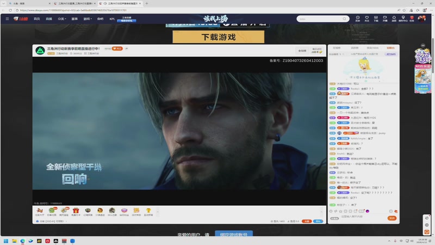Click the 全站榜 ranking button
This screenshot has height=245, width=435.
[302, 51]
